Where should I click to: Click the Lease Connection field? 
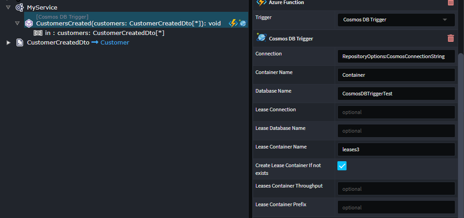pos(396,112)
